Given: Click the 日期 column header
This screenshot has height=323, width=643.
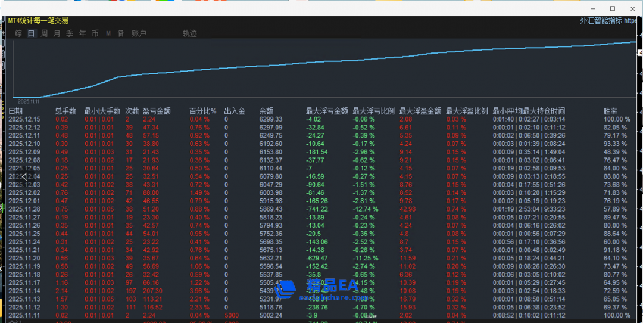Looking at the screenshot, I should 15,111.
